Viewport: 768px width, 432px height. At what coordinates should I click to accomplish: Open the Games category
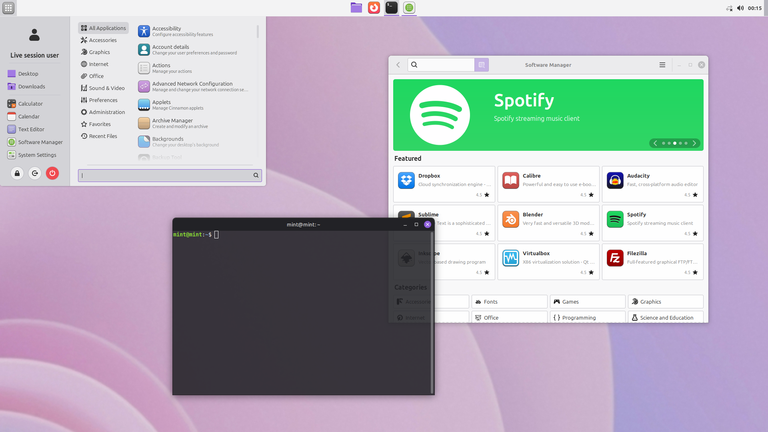pos(587,302)
